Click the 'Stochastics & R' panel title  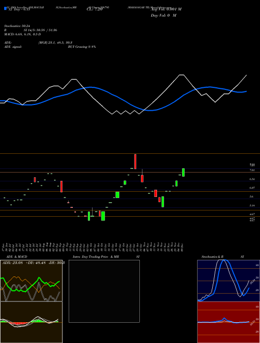[x=213, y=257]
